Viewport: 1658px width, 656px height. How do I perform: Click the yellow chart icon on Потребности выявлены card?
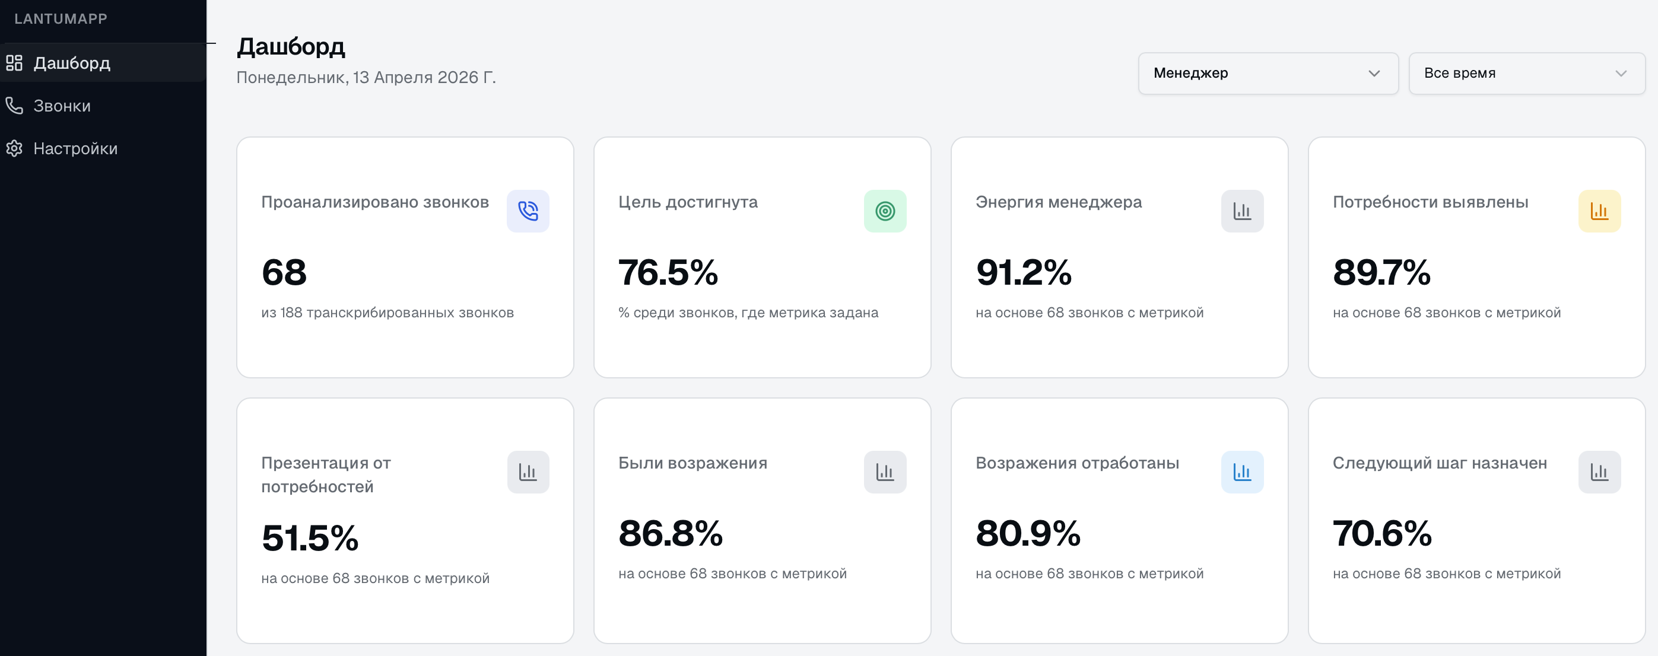click(x=1600, y=211)
